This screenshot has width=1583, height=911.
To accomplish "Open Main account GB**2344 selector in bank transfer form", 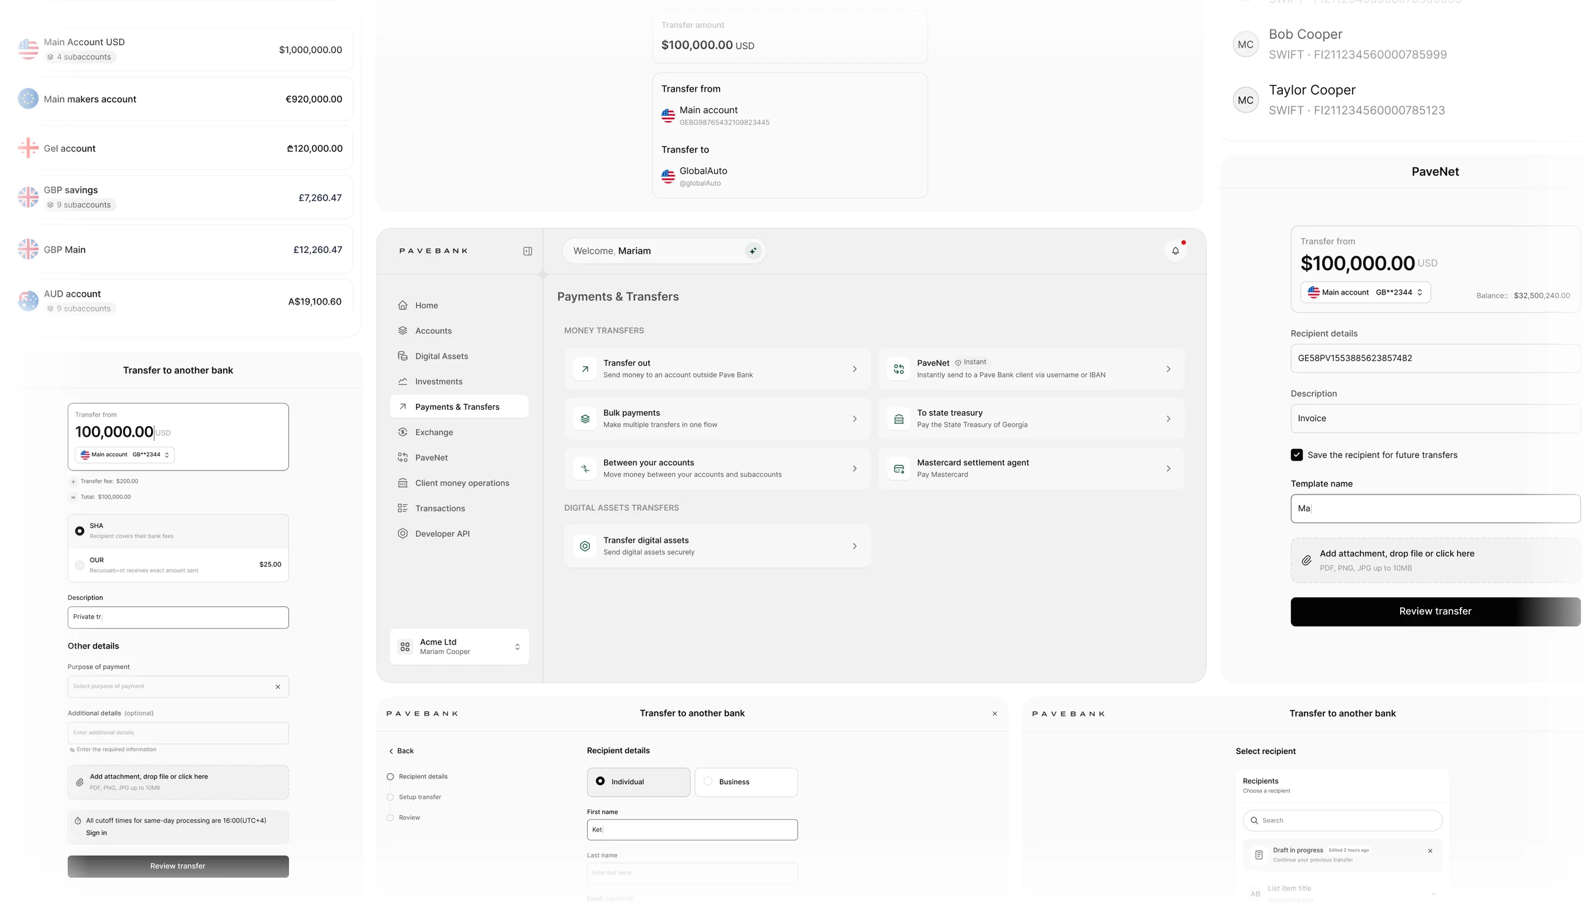I will (124, 455).
